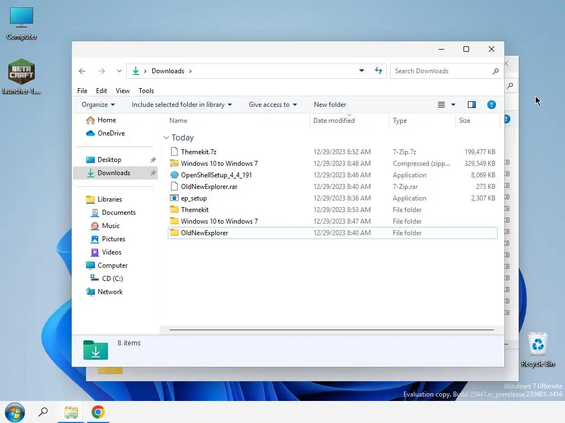Open the recent locations chevron
Viewport: 565px width, 423px height.
pyautogui.click(x=119, y=71)
